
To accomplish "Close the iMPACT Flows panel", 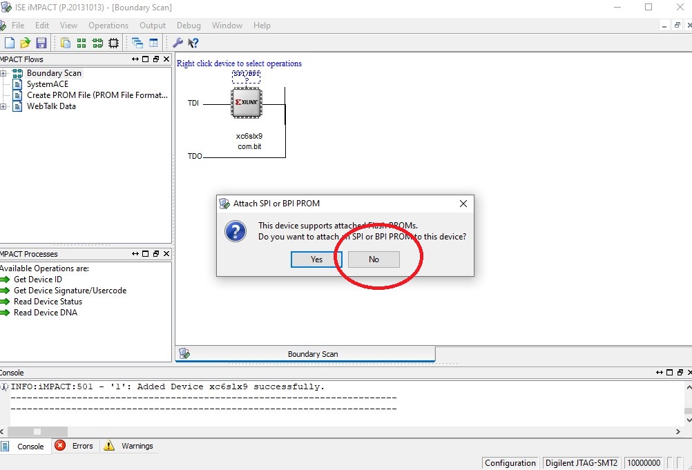I will [x=166, y=59].
